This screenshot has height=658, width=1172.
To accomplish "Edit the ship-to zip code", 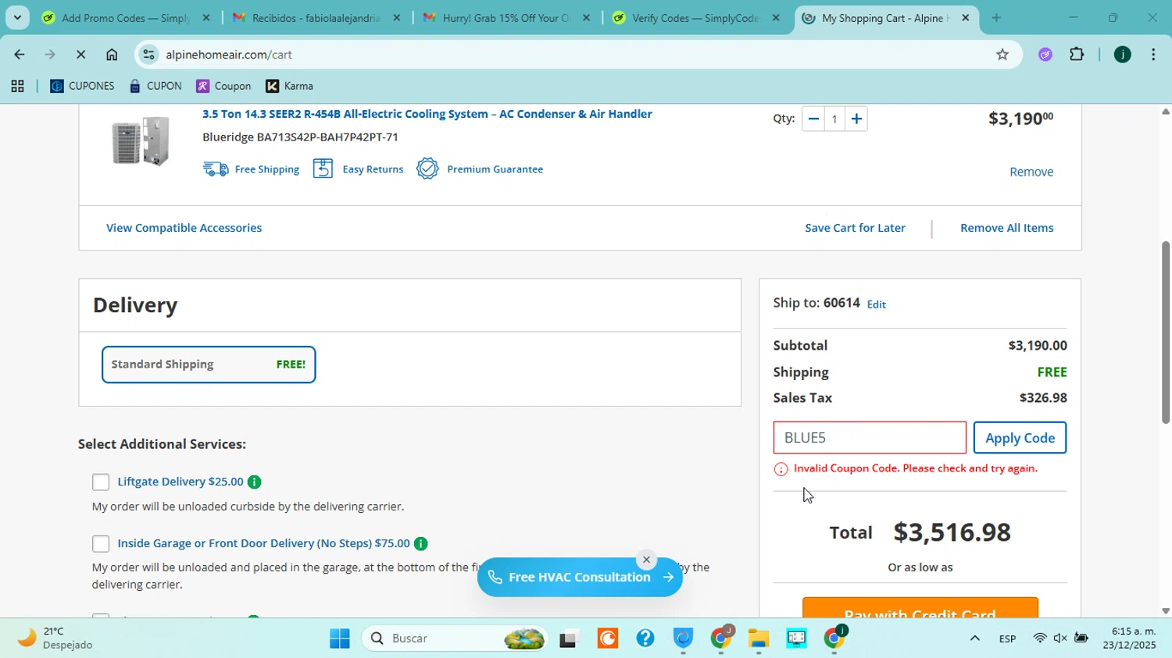I will tap(877, 304).
